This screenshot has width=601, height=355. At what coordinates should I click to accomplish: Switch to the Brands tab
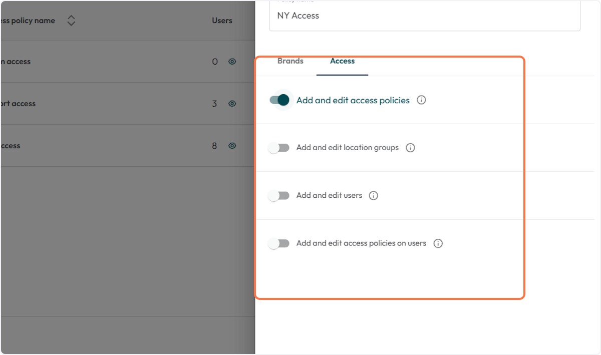click(x=290, y=61)
